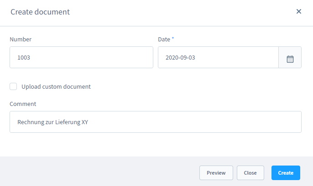This screenshot has width=313, height=186.
Task: Click the Close button in footer
Action: point(250,173)
